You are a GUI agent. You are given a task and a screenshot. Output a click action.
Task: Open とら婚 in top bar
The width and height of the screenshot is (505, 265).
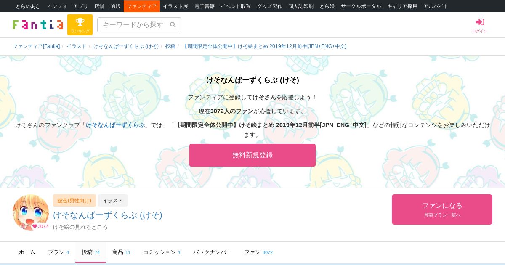[327, 6]
